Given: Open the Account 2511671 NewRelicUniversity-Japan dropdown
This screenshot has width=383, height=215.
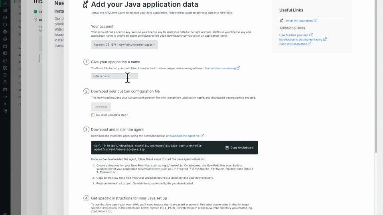Looking at the screenshot, I should [x=124, y=45].
